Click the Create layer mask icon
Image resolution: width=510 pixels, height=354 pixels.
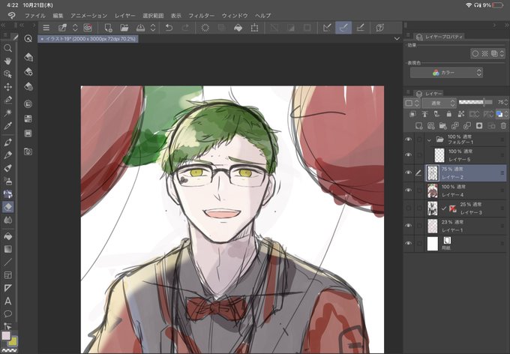[479, 126]
